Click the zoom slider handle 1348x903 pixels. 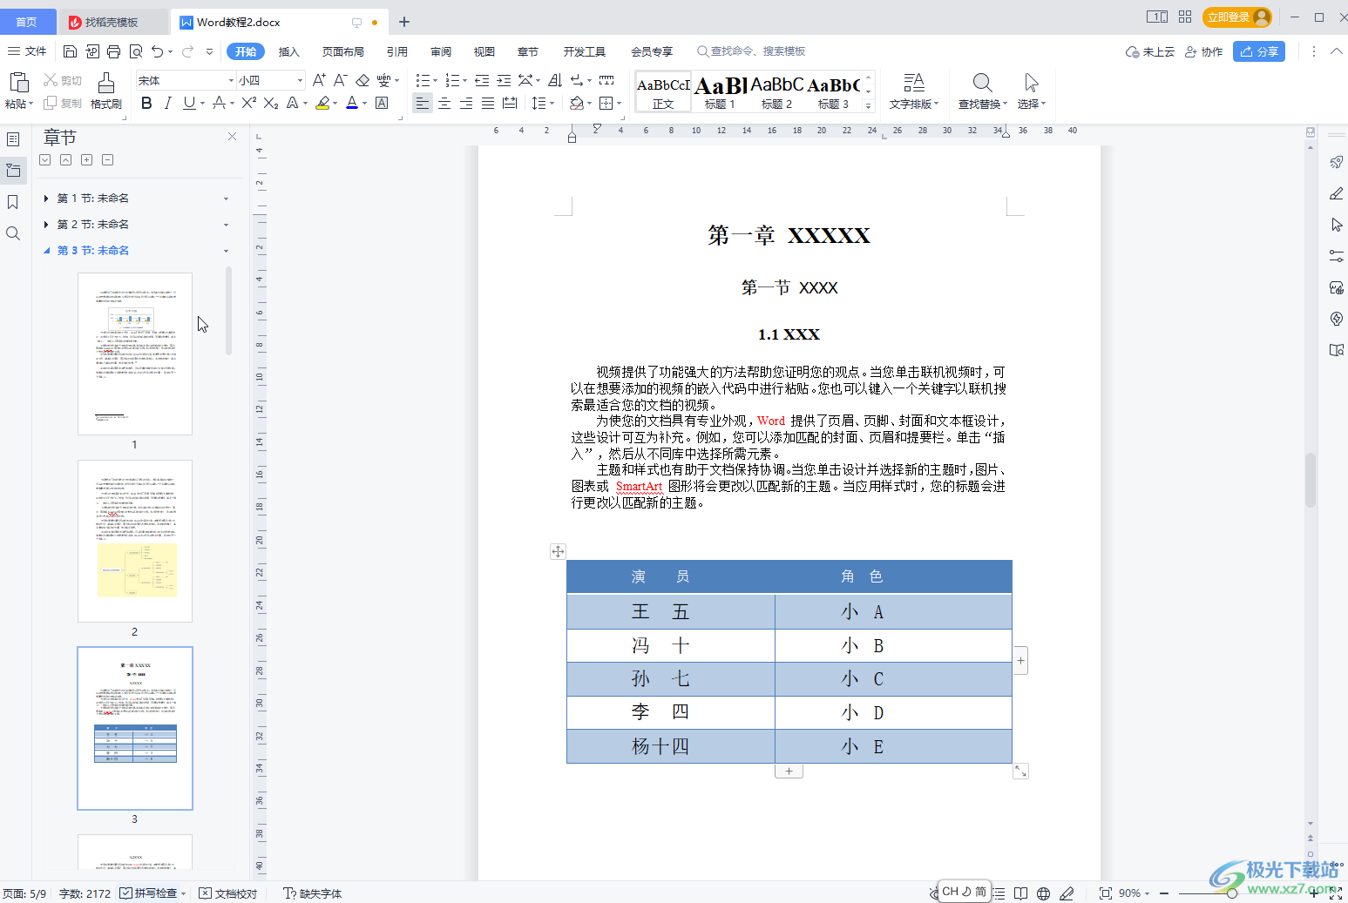click(x=1231, y=893)
